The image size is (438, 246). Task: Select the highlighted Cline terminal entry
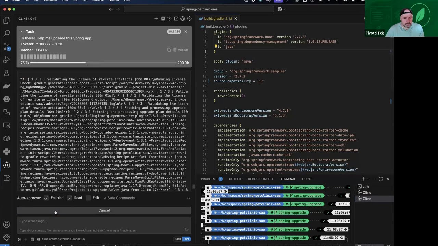click(374, 199)
